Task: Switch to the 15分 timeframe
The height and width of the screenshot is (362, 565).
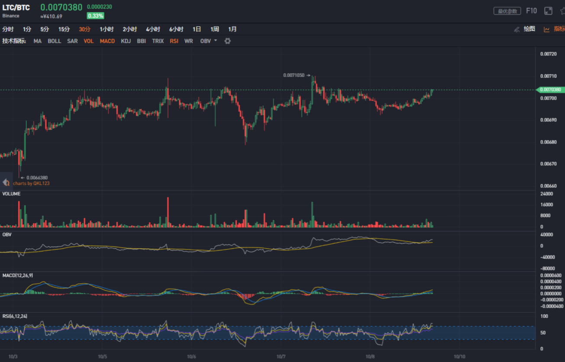Action: [64, 29]
